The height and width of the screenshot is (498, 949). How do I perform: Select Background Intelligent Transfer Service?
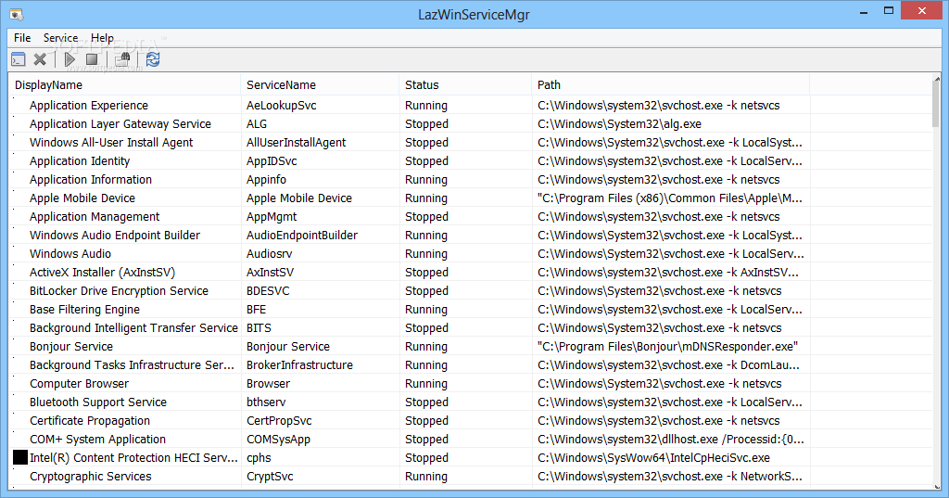pyautogui.click(x=133, y=327)
